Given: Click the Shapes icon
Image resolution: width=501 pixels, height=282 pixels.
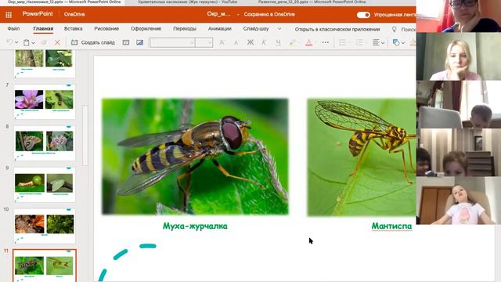Looking at the screenshot, I should 396,42.
